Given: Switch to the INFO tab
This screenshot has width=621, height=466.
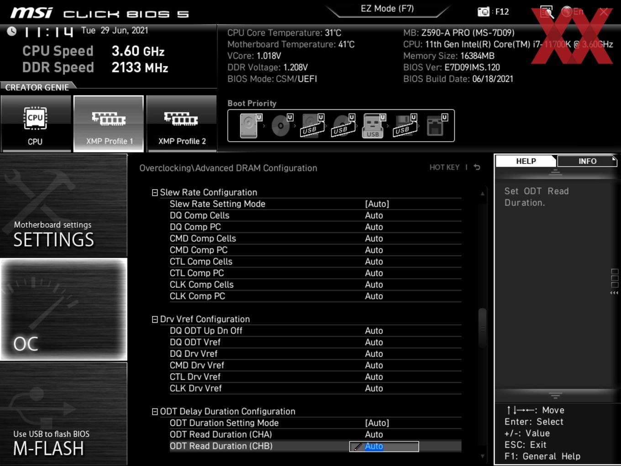Looking at the screenshot, I should (587, 161).
